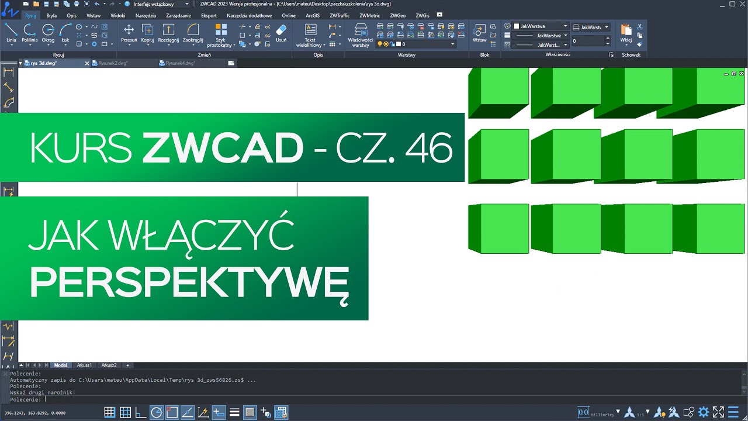Toggle transparency display in status bar

250,412
